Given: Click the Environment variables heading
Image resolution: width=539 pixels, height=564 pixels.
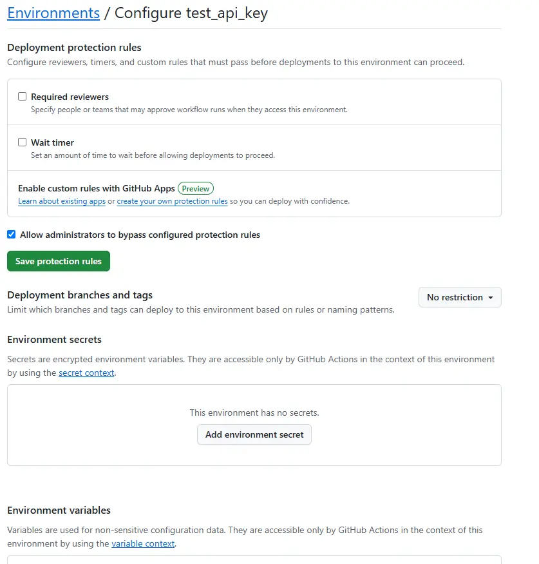Looking at the screenshot, I should pos(59,511).
